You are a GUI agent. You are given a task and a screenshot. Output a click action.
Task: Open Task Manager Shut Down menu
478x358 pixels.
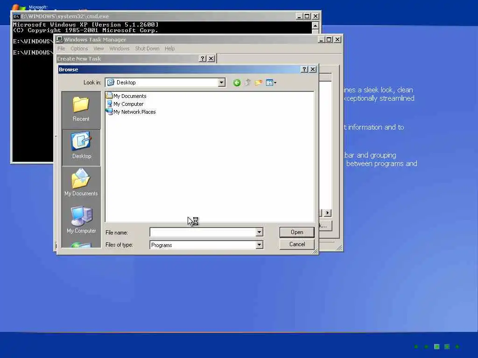pos(147,48)
